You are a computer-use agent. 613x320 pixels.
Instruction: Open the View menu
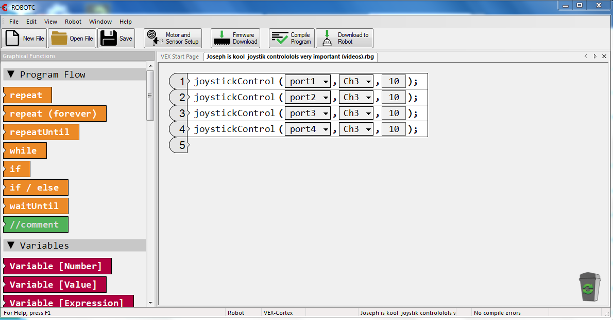point(50,22)
